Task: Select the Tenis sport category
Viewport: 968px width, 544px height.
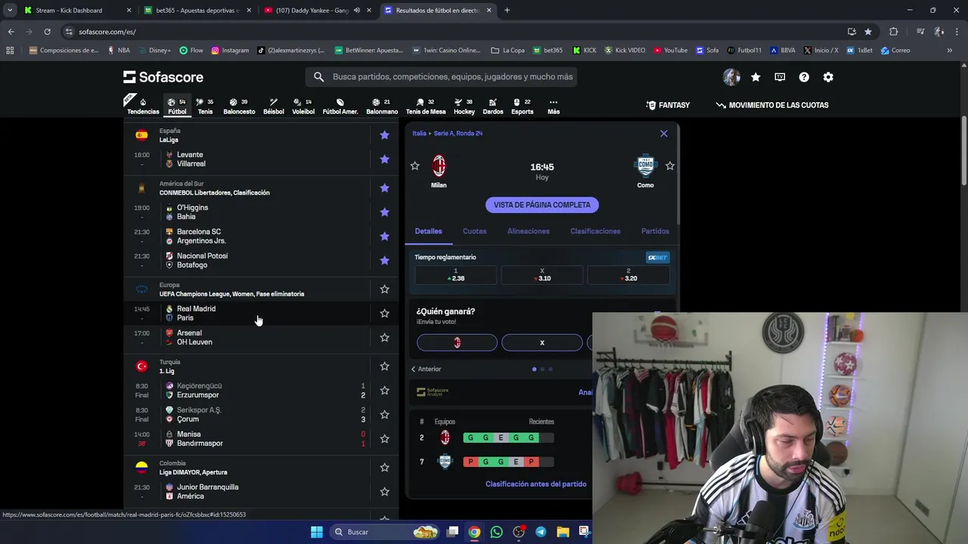Action: click(x=205, y=106)
